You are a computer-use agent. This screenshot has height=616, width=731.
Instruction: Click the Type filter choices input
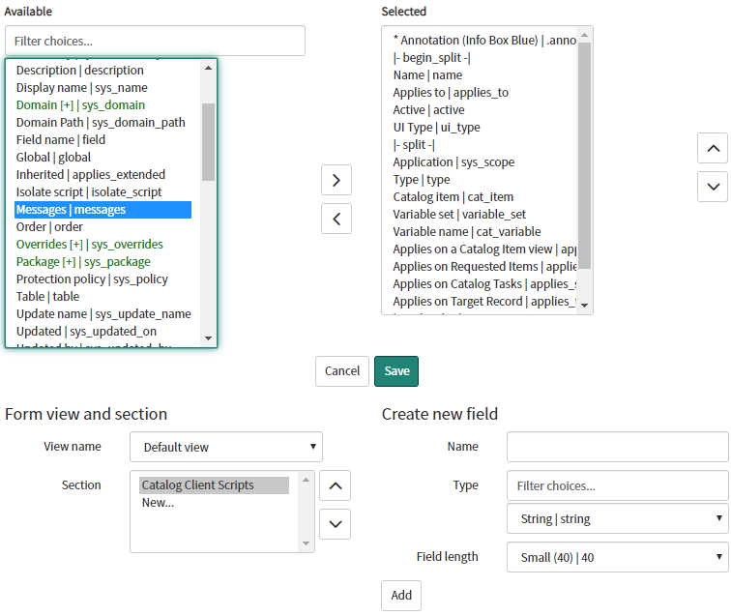[x=617, y=485]
